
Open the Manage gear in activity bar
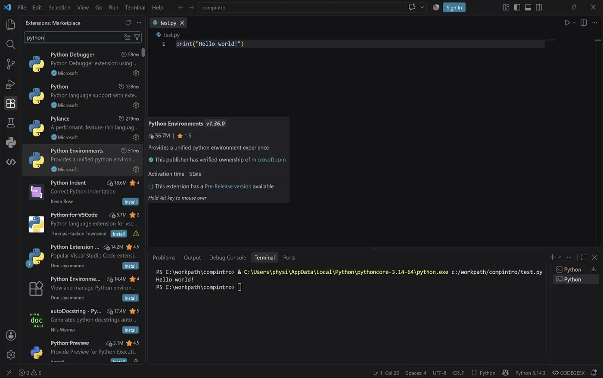(x=11, y=355)
